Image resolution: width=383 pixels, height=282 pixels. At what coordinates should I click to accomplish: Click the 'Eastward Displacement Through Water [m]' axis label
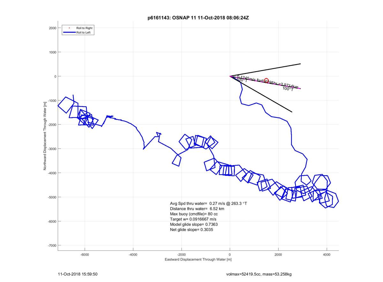(x=198, y=259)
